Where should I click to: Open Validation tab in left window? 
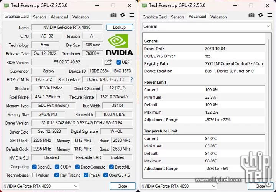pos(80,17)
